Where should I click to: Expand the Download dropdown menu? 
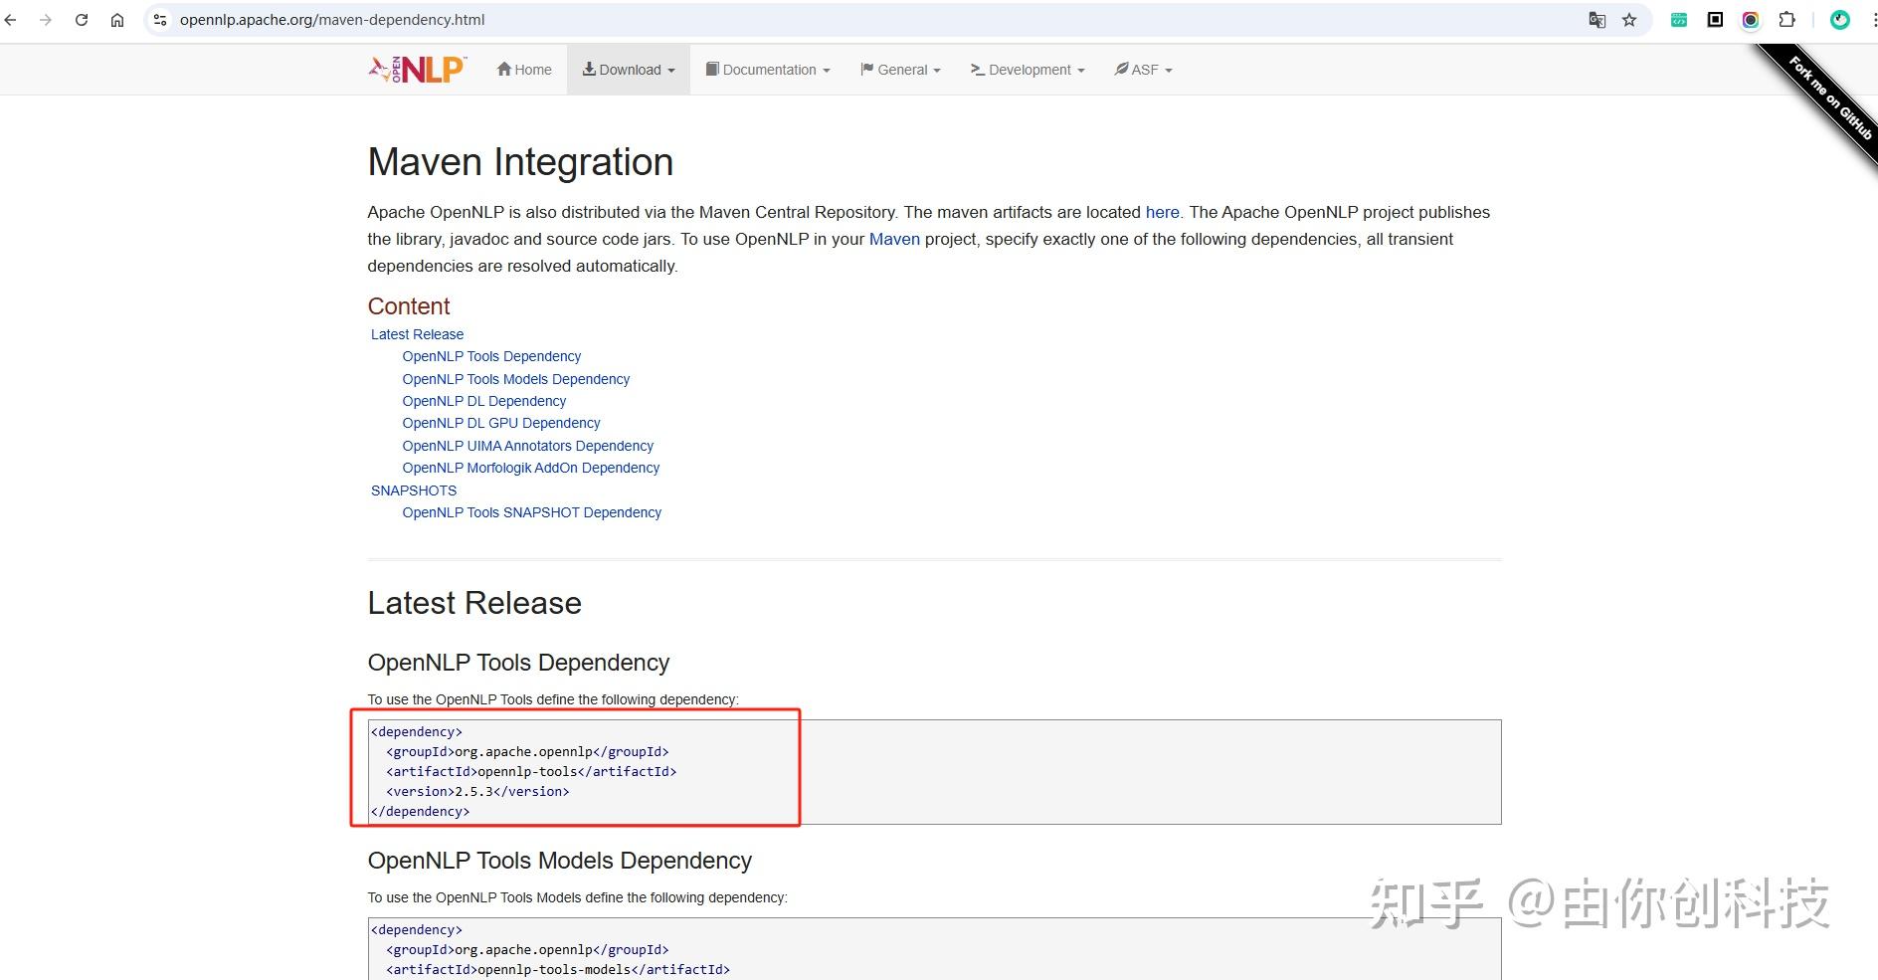tap(629, 70)
